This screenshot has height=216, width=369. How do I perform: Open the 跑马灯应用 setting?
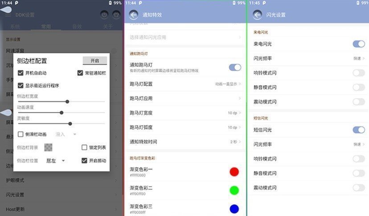coord(185,98)
